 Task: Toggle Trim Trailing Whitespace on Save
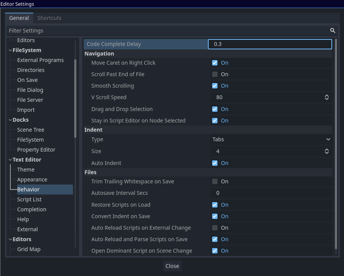click(215, 181)
